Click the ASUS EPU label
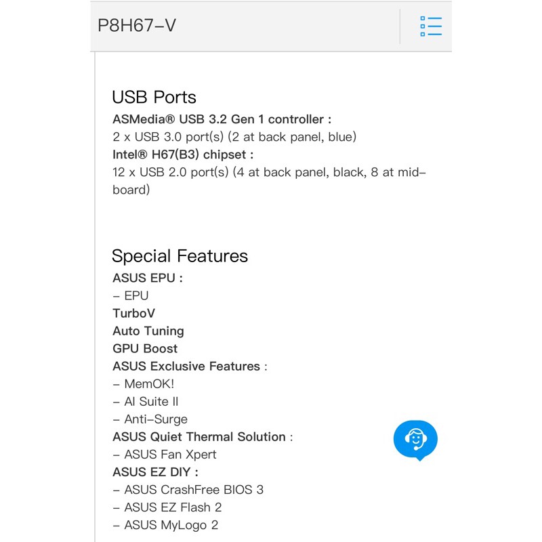Screen dimensions: 542x542 [147, 278]
